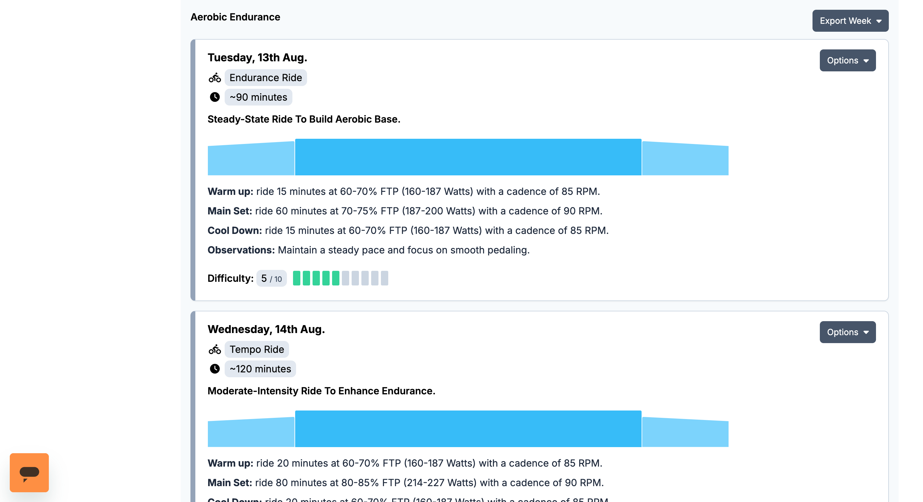Image resolution: width=923 pixels, height=502 pixels.
Task: Click the clock icon beside ~90 minutes
Action: [x=215, y=97]
